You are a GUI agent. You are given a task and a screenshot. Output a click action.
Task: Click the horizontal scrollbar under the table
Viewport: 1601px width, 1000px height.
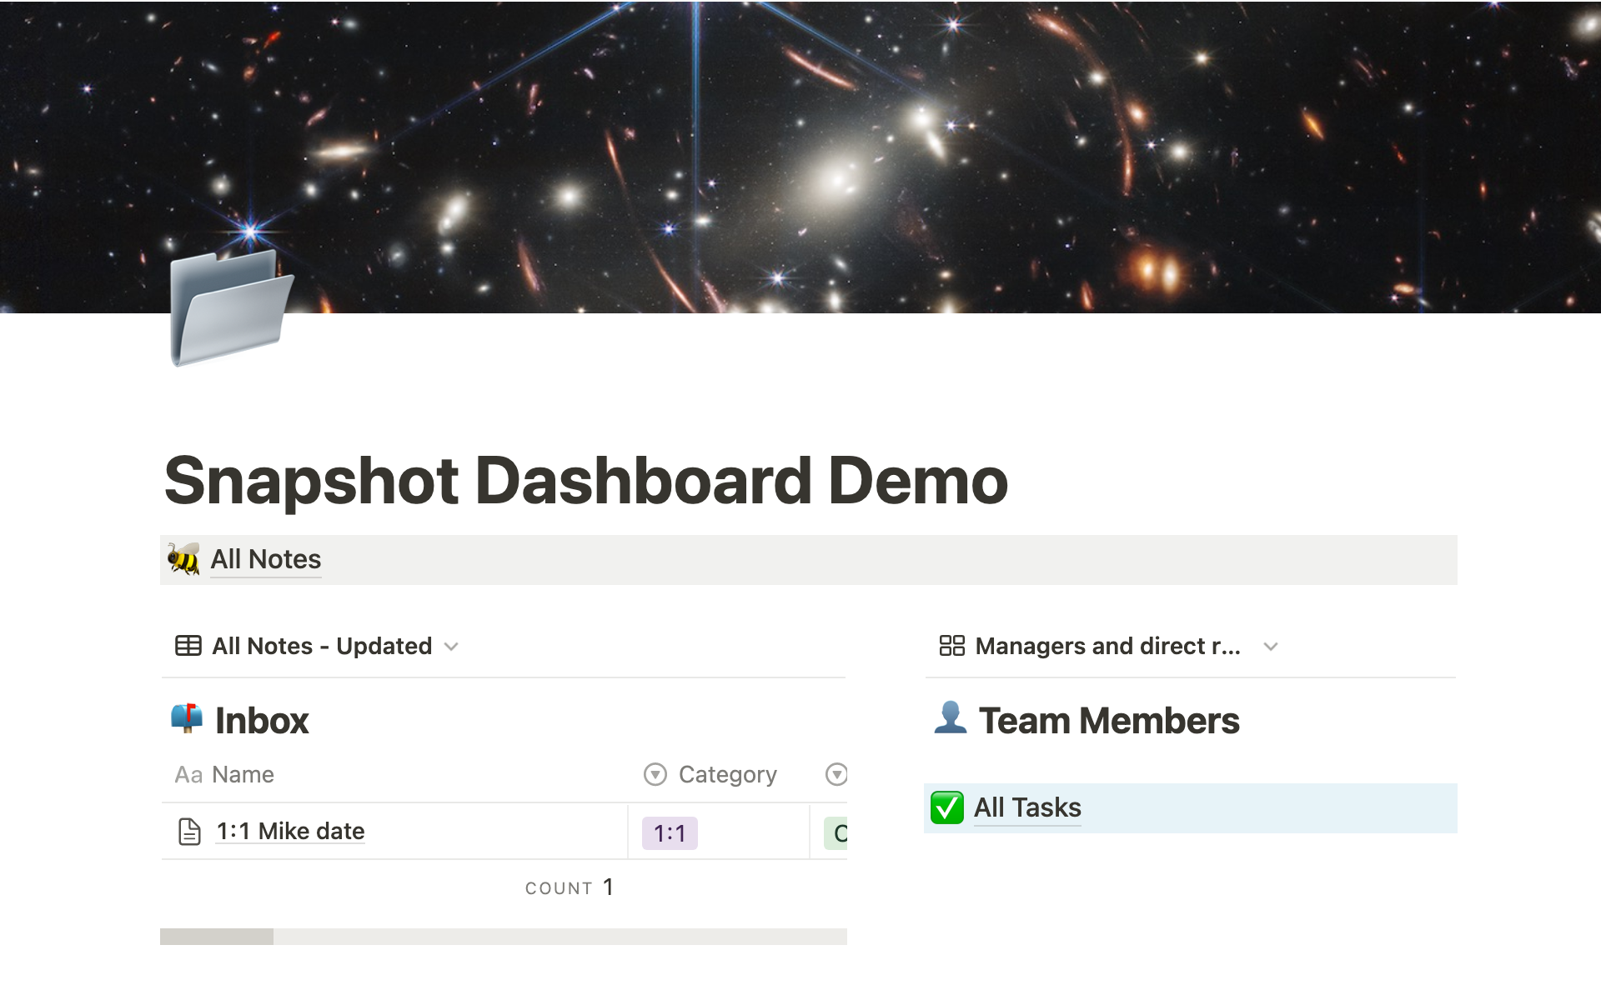point(217,937)
